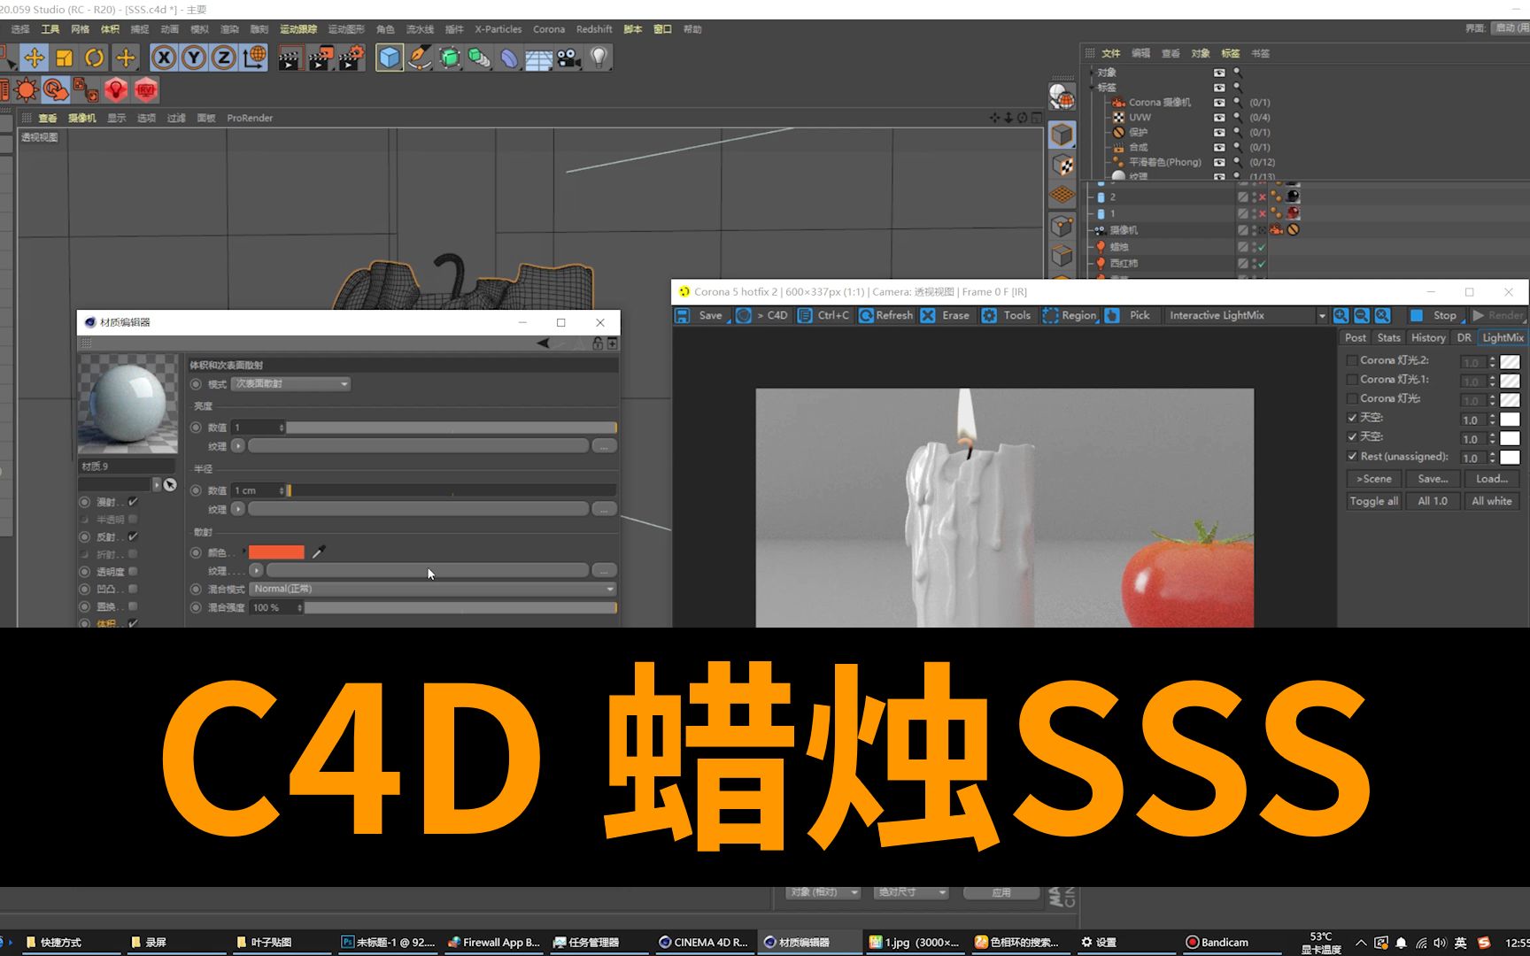
Task: Open the Redshift menu
Action: click(594, 29)
